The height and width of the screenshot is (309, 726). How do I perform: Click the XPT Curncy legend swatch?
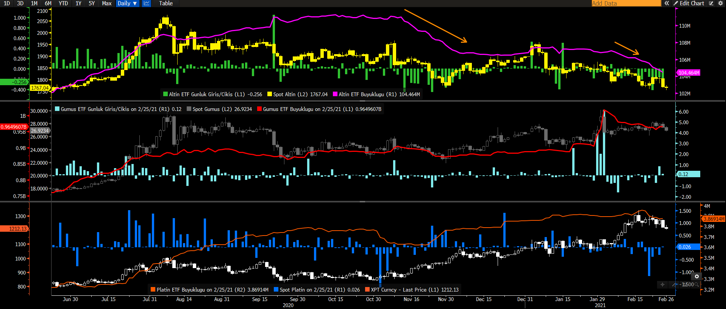pyautogui.click(x=367, y=290)
